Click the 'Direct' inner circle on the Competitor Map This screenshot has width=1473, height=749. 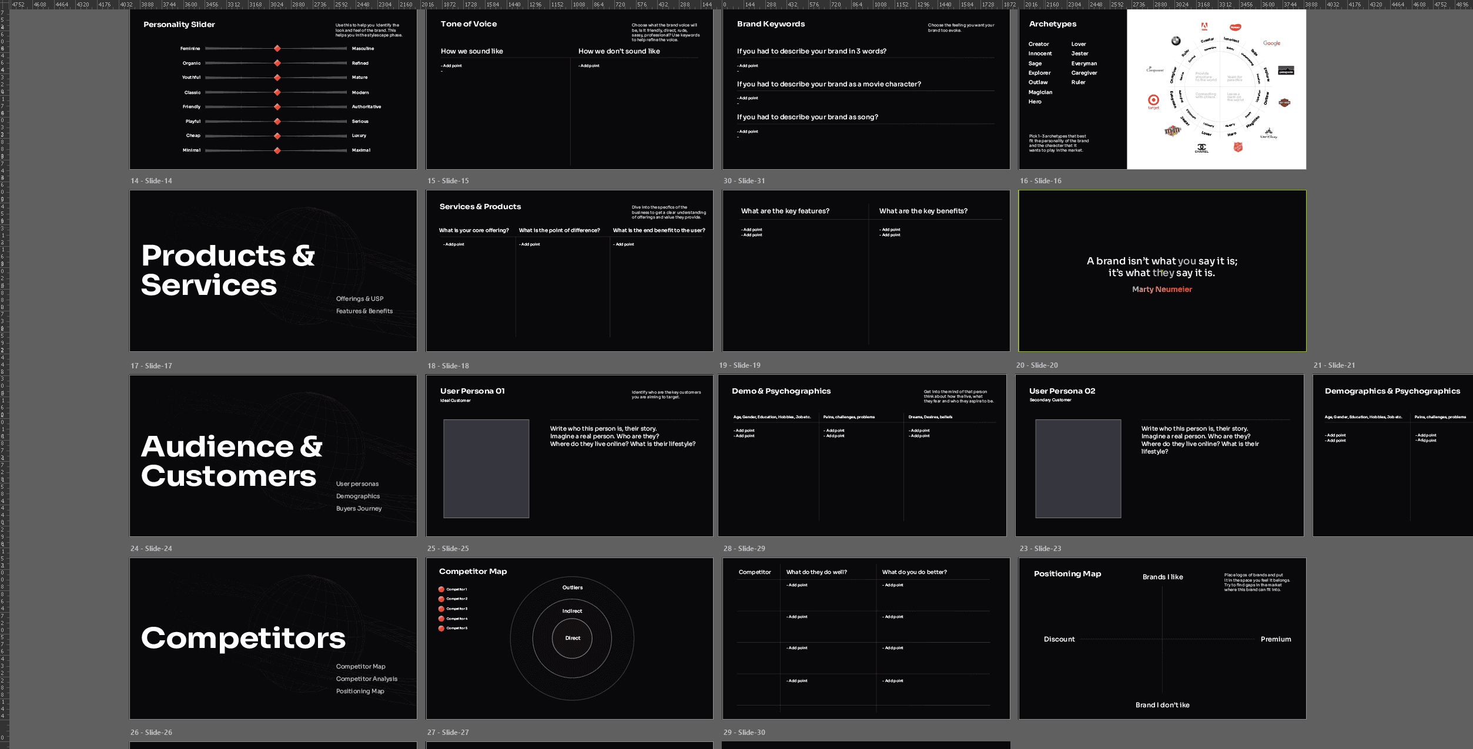572,638
